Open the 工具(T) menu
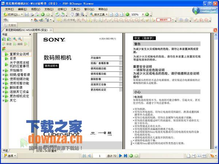Image resolution: width=219 pixels, height=164 pixels. [76, 9]
